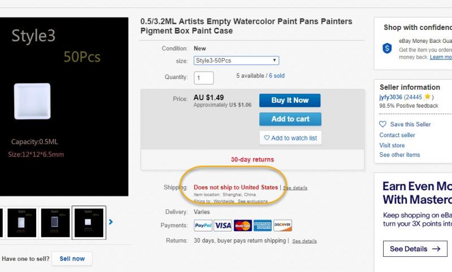The height and width of the screenshot is (272, 452).
Task: Click the Buy It Now button
Action: pyautogui.click(x=290, y=100)
